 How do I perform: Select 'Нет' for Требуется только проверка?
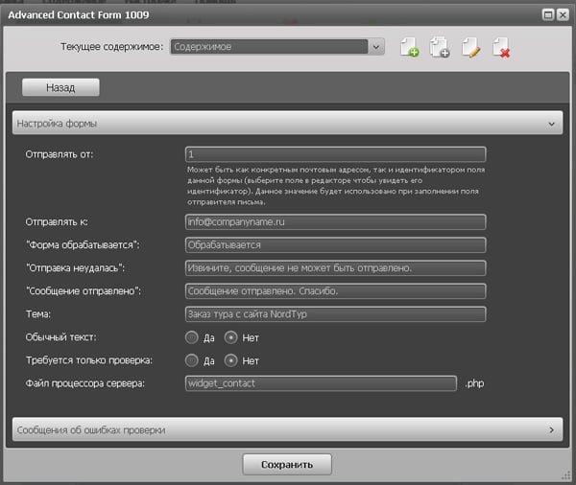pos(231,360)
